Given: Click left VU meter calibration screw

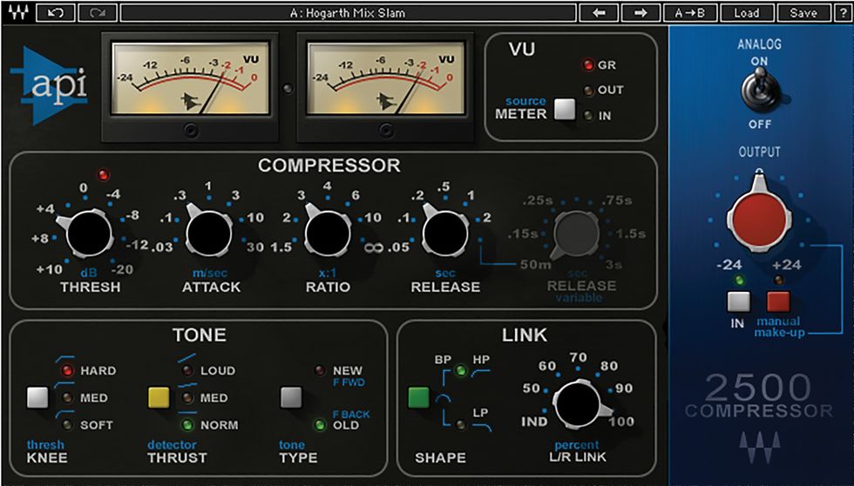Looking at the screenshot, I should pos(191,130).
